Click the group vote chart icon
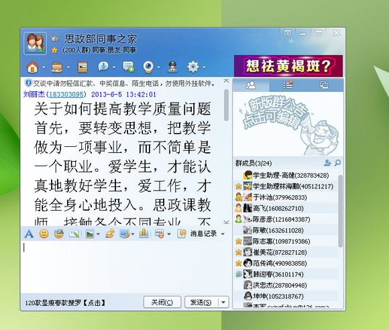This screenshot has height=330, width=389. (144, 233)
